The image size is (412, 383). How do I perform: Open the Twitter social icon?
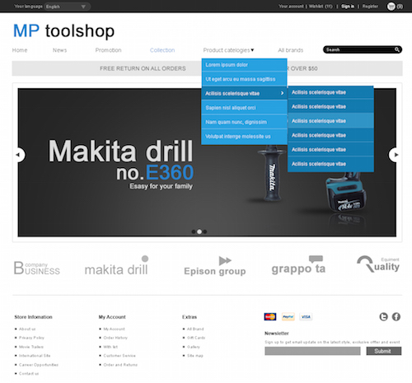[x=383, y=317]
